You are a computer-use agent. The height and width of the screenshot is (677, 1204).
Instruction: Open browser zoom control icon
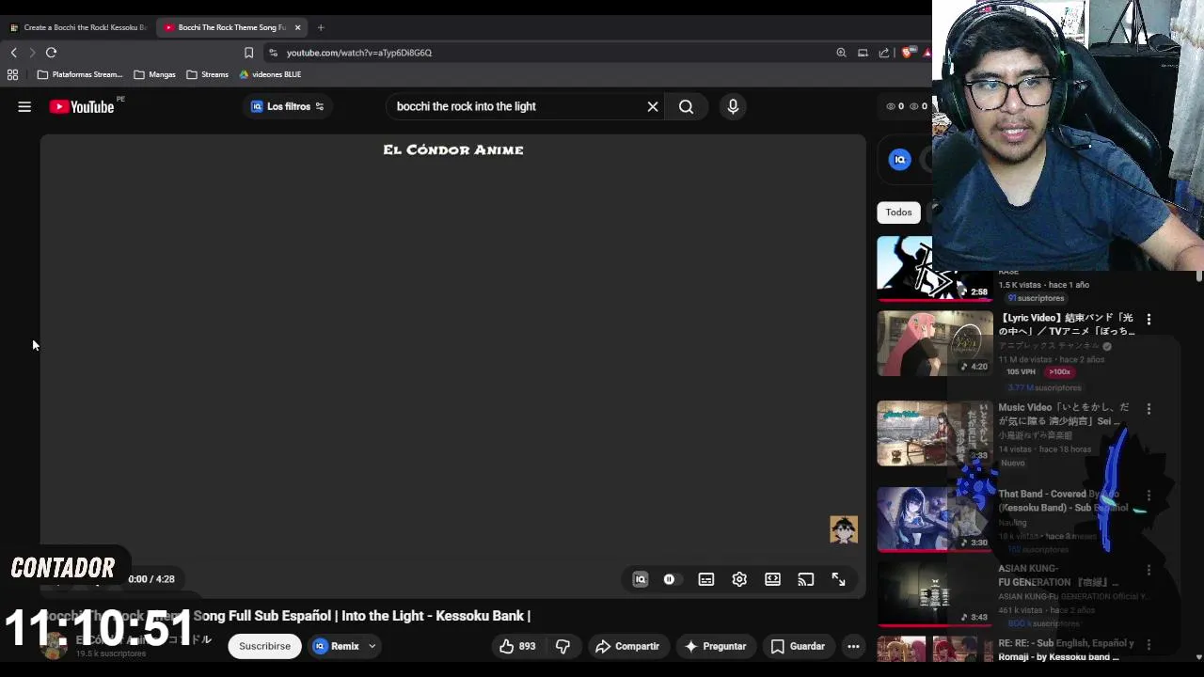coord(841,53)
